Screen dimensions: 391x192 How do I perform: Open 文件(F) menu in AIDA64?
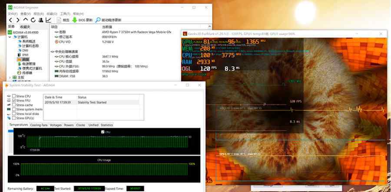13,14
